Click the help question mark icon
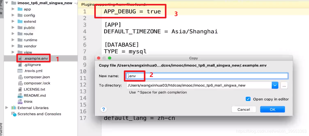The height and width of the screenshot is (136, 309). tap(103, 110)
